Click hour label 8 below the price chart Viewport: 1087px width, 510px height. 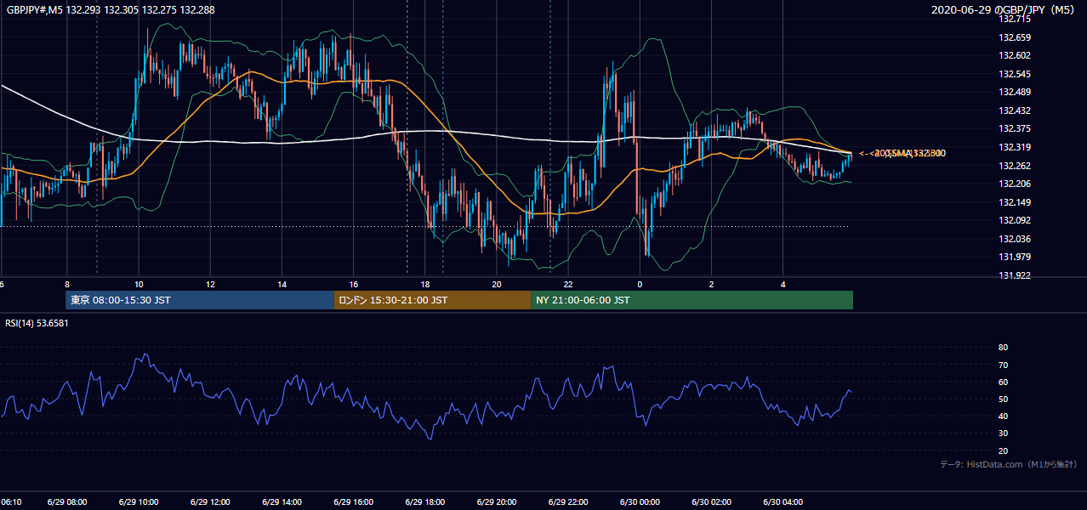[x=66, y=285]
